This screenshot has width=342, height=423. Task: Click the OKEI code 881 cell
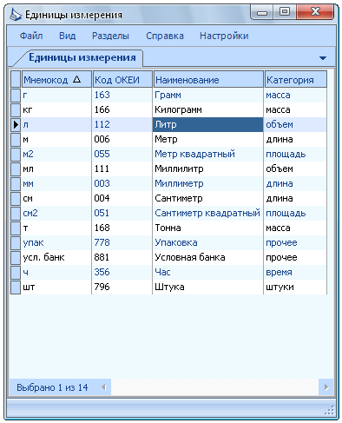122,258
